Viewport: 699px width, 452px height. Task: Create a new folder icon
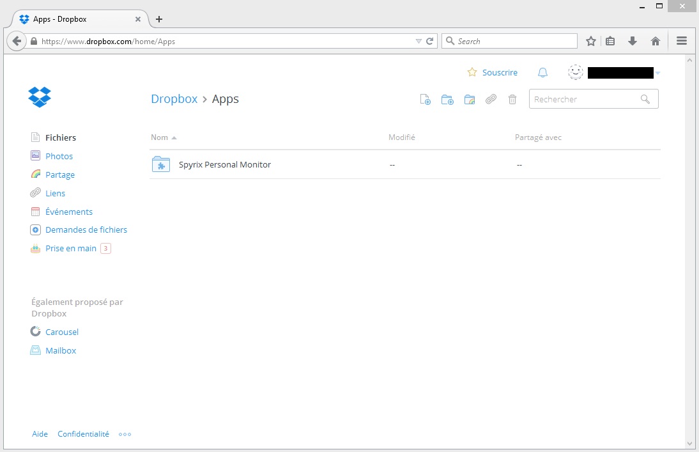click(x=447, y=100)
